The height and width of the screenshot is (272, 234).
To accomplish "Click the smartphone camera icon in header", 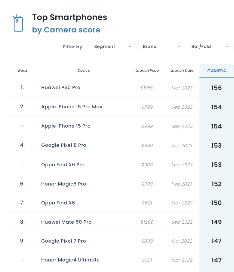I will (18, 23).
